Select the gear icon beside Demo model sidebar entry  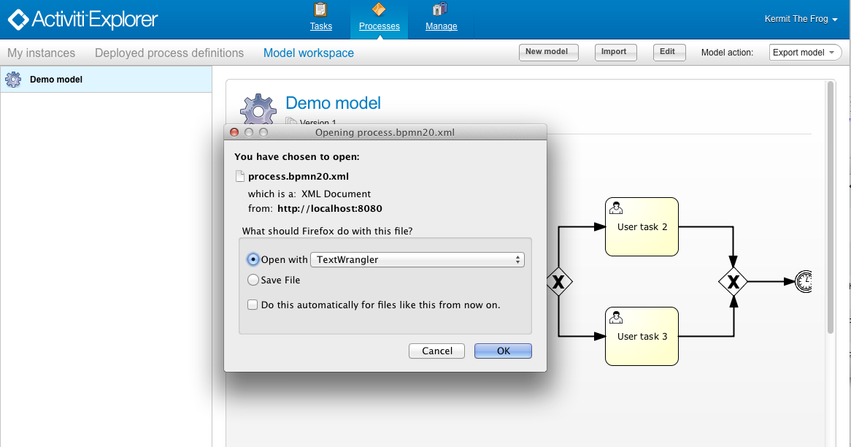click(x=12, y=79)
